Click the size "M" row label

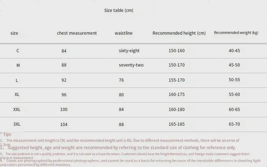tap(18, 65)
